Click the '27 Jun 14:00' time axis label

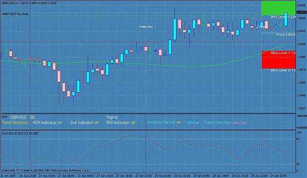(105, 176)
